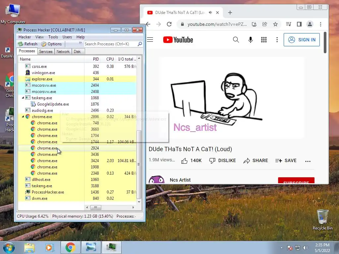Open YouTube hamburger guide menu
Screen dimensions: 339x254
point(150,40)
